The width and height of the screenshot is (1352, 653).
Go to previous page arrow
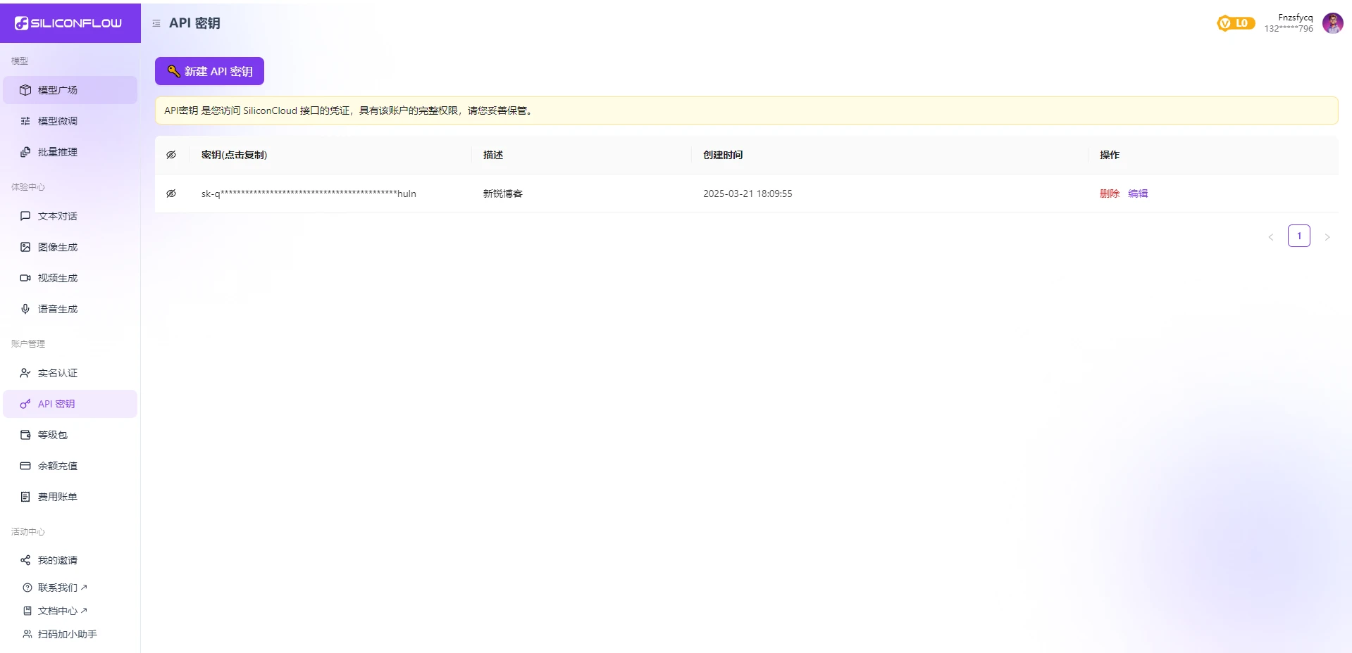(1271, 236)
